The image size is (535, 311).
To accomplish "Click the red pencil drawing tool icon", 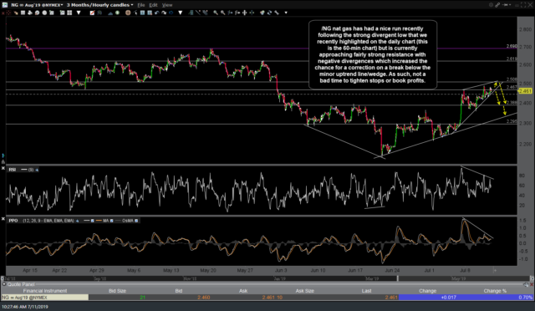I will (92, 13).
